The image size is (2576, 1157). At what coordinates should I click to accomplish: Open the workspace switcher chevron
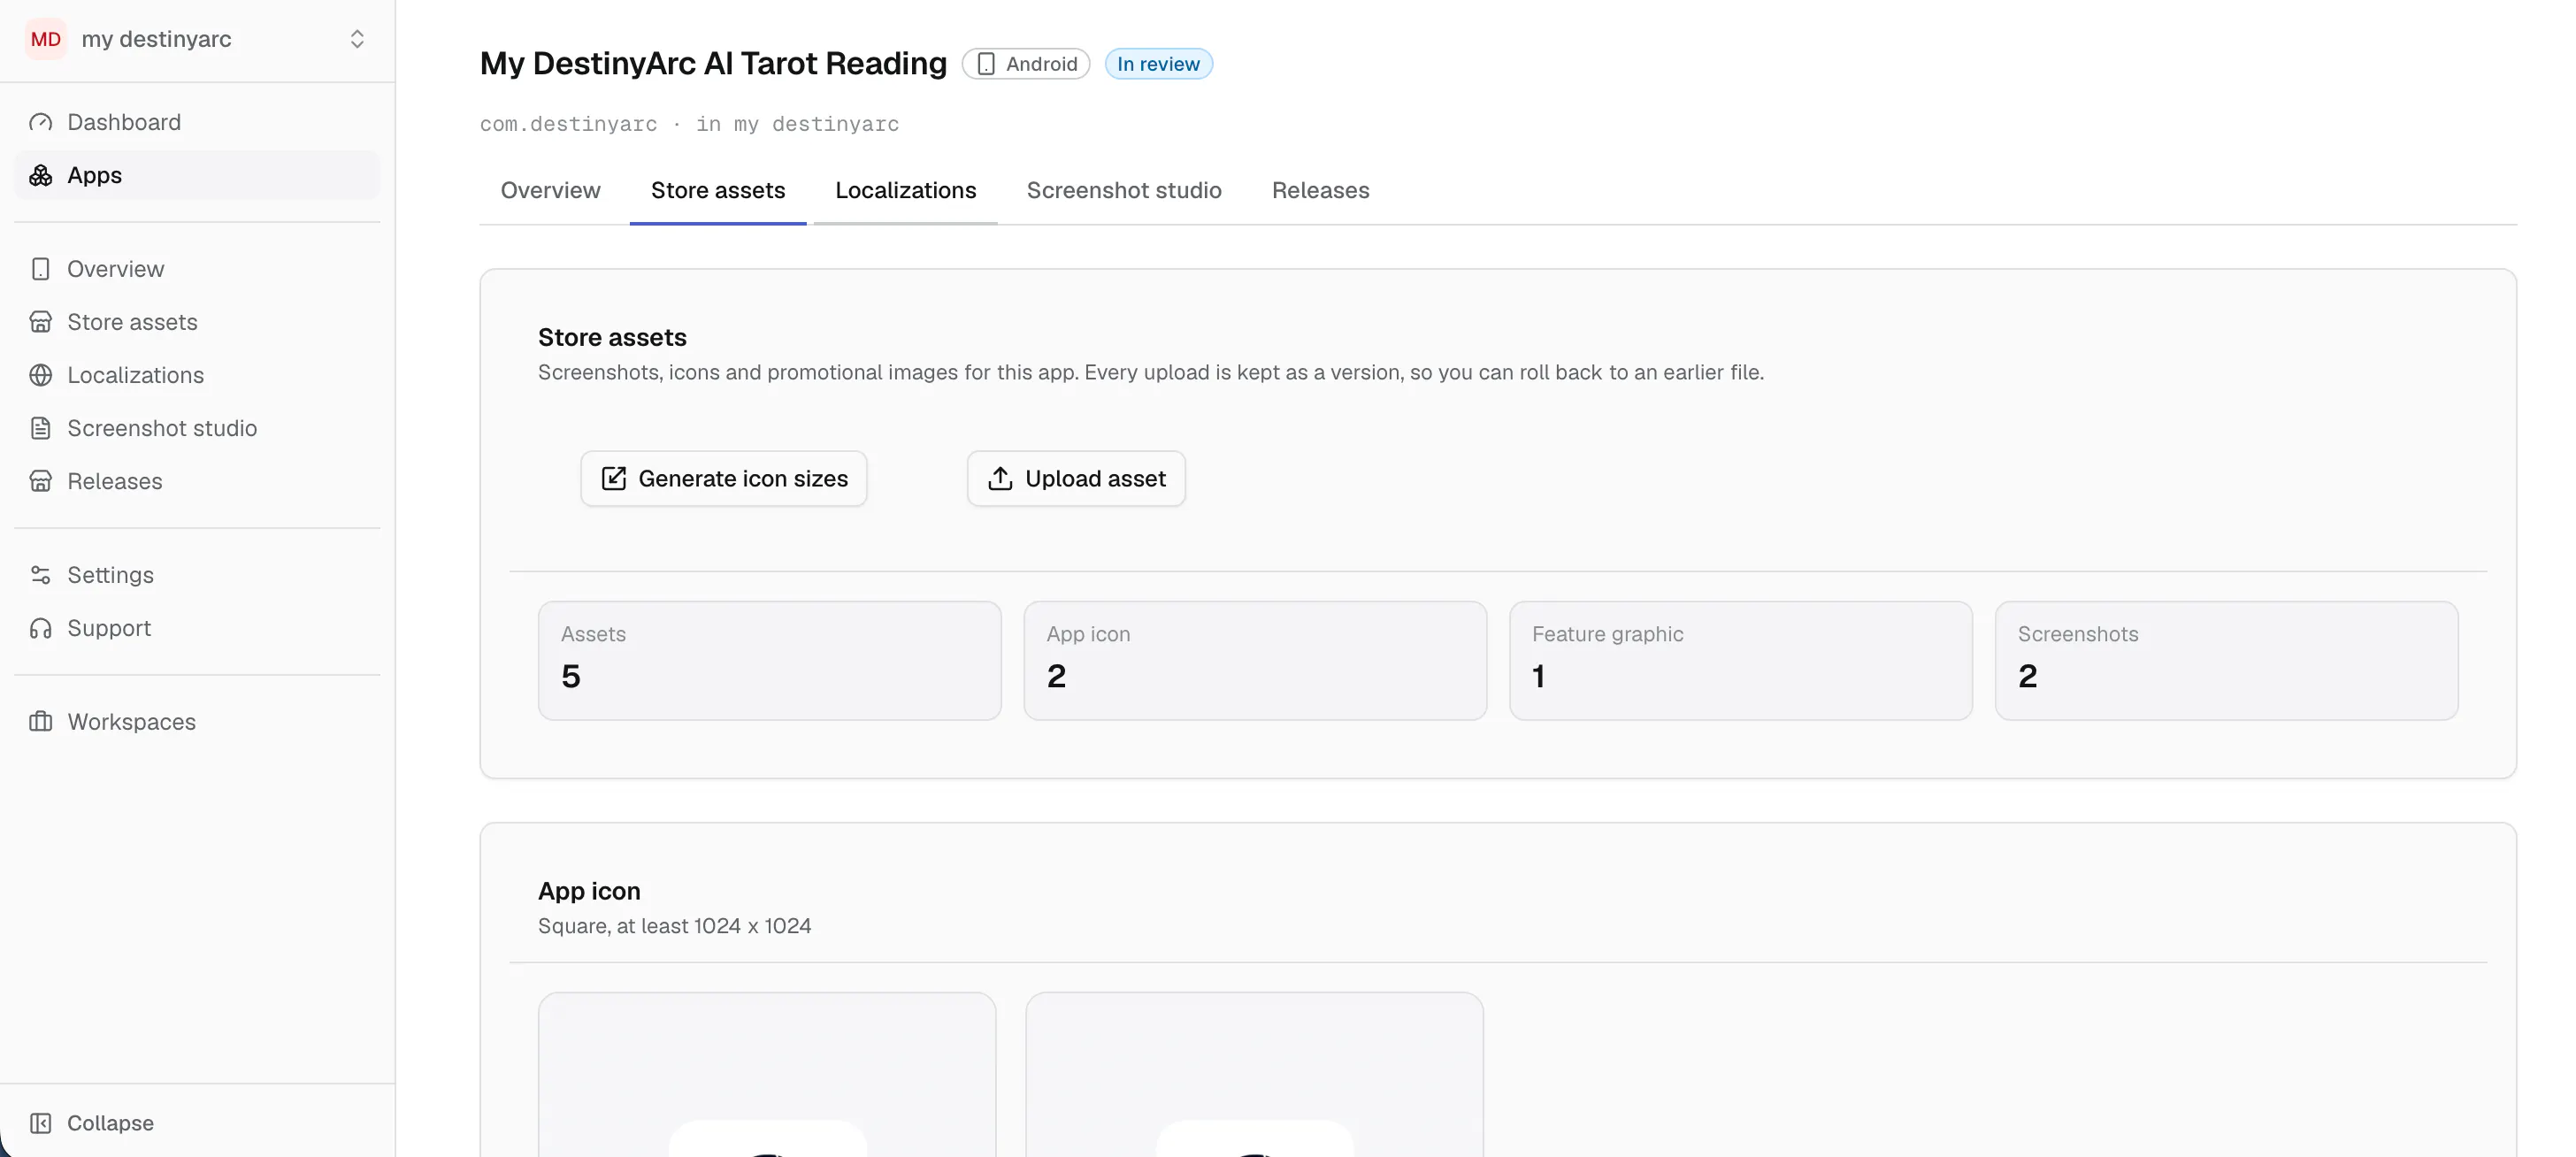357,39
